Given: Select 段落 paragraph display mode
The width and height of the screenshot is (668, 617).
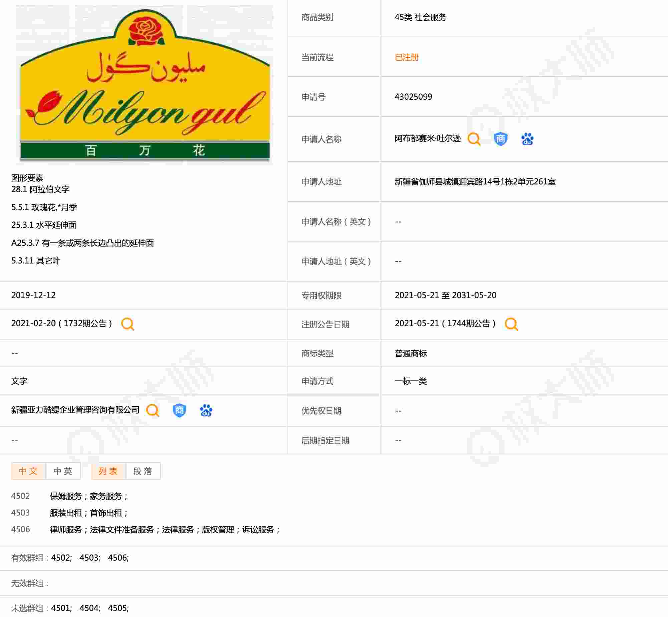Looking at the screenshot, I should 143,471.
